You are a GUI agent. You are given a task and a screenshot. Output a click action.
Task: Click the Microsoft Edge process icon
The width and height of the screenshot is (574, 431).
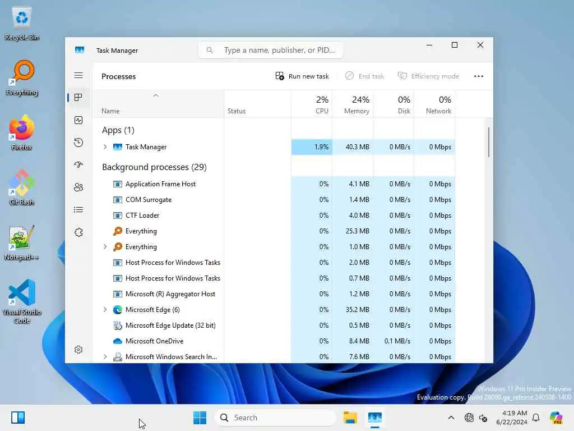point(118,310)
